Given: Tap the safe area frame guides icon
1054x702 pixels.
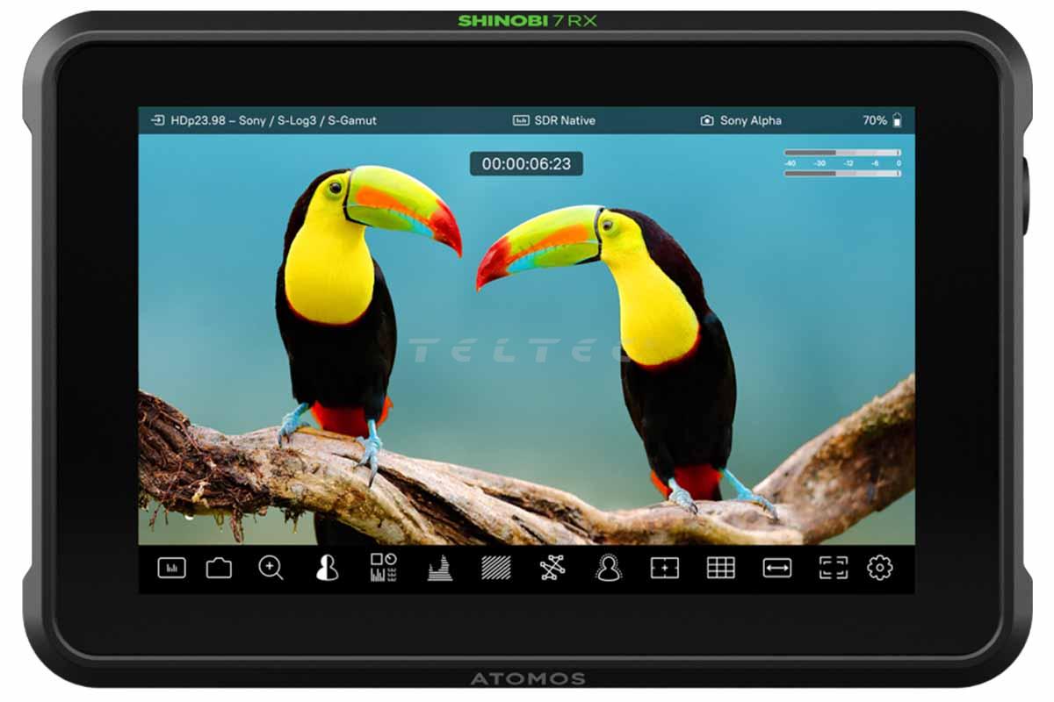Looking at the screenshot, I should (x=833, y=569).
